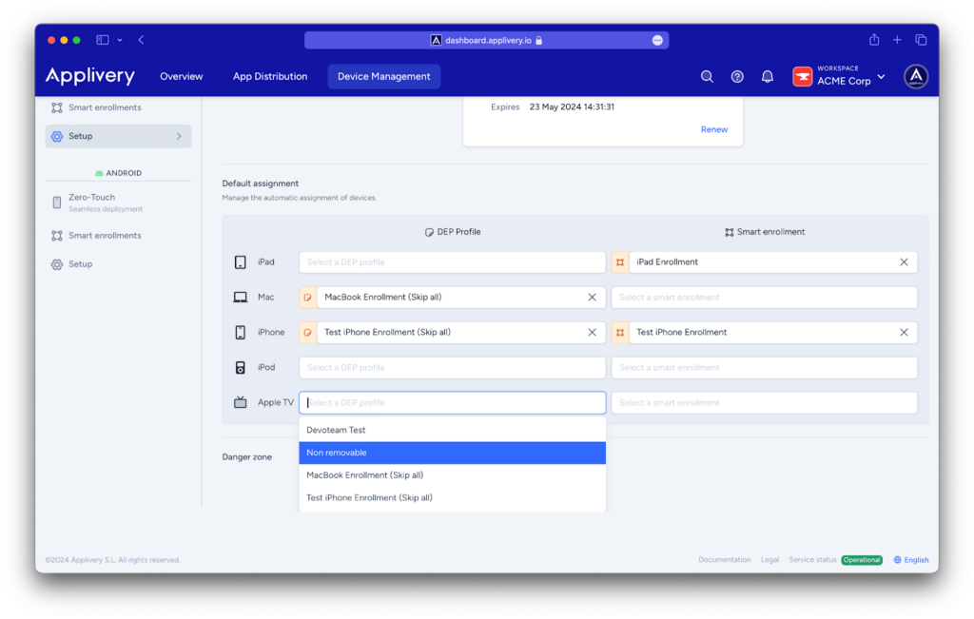The height and width of the screenshot is (619, 974).
Task: Click the expiry date 23 May 2024 14:31:31
Action: (x=572, y=106)
